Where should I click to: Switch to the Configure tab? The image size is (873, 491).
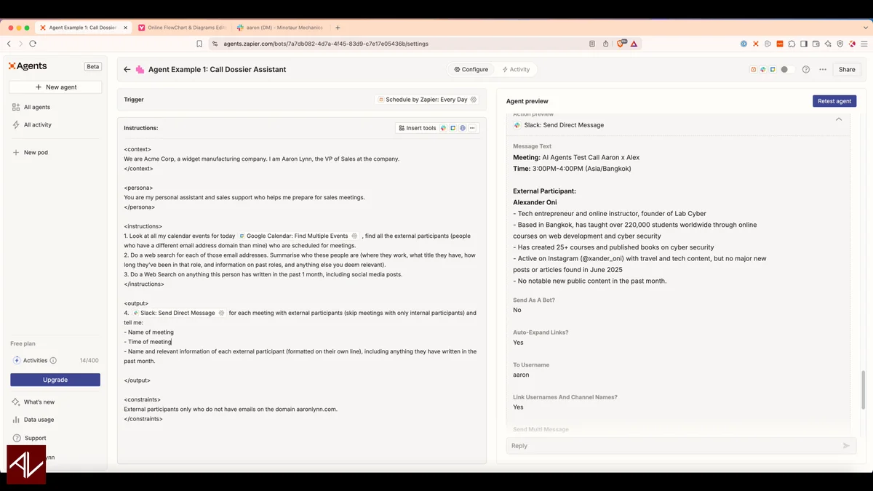pyautogui.click(x=471, y=70)
